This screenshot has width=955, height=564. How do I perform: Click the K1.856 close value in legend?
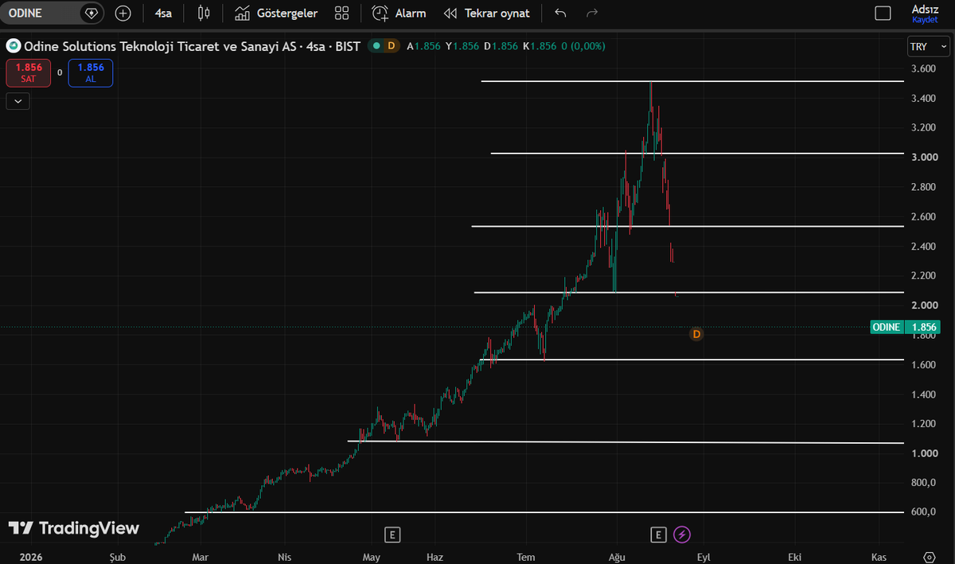tap(540, 46)
